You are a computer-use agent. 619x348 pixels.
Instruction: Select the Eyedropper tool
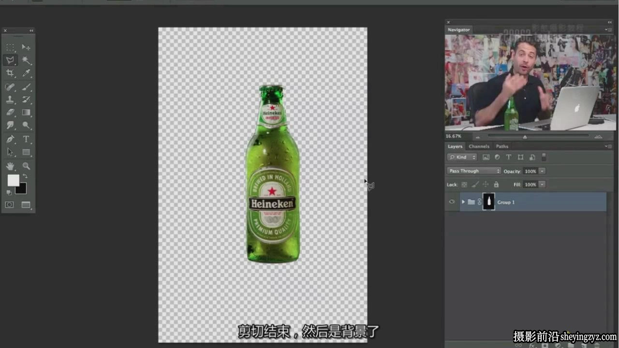[26, 73]
